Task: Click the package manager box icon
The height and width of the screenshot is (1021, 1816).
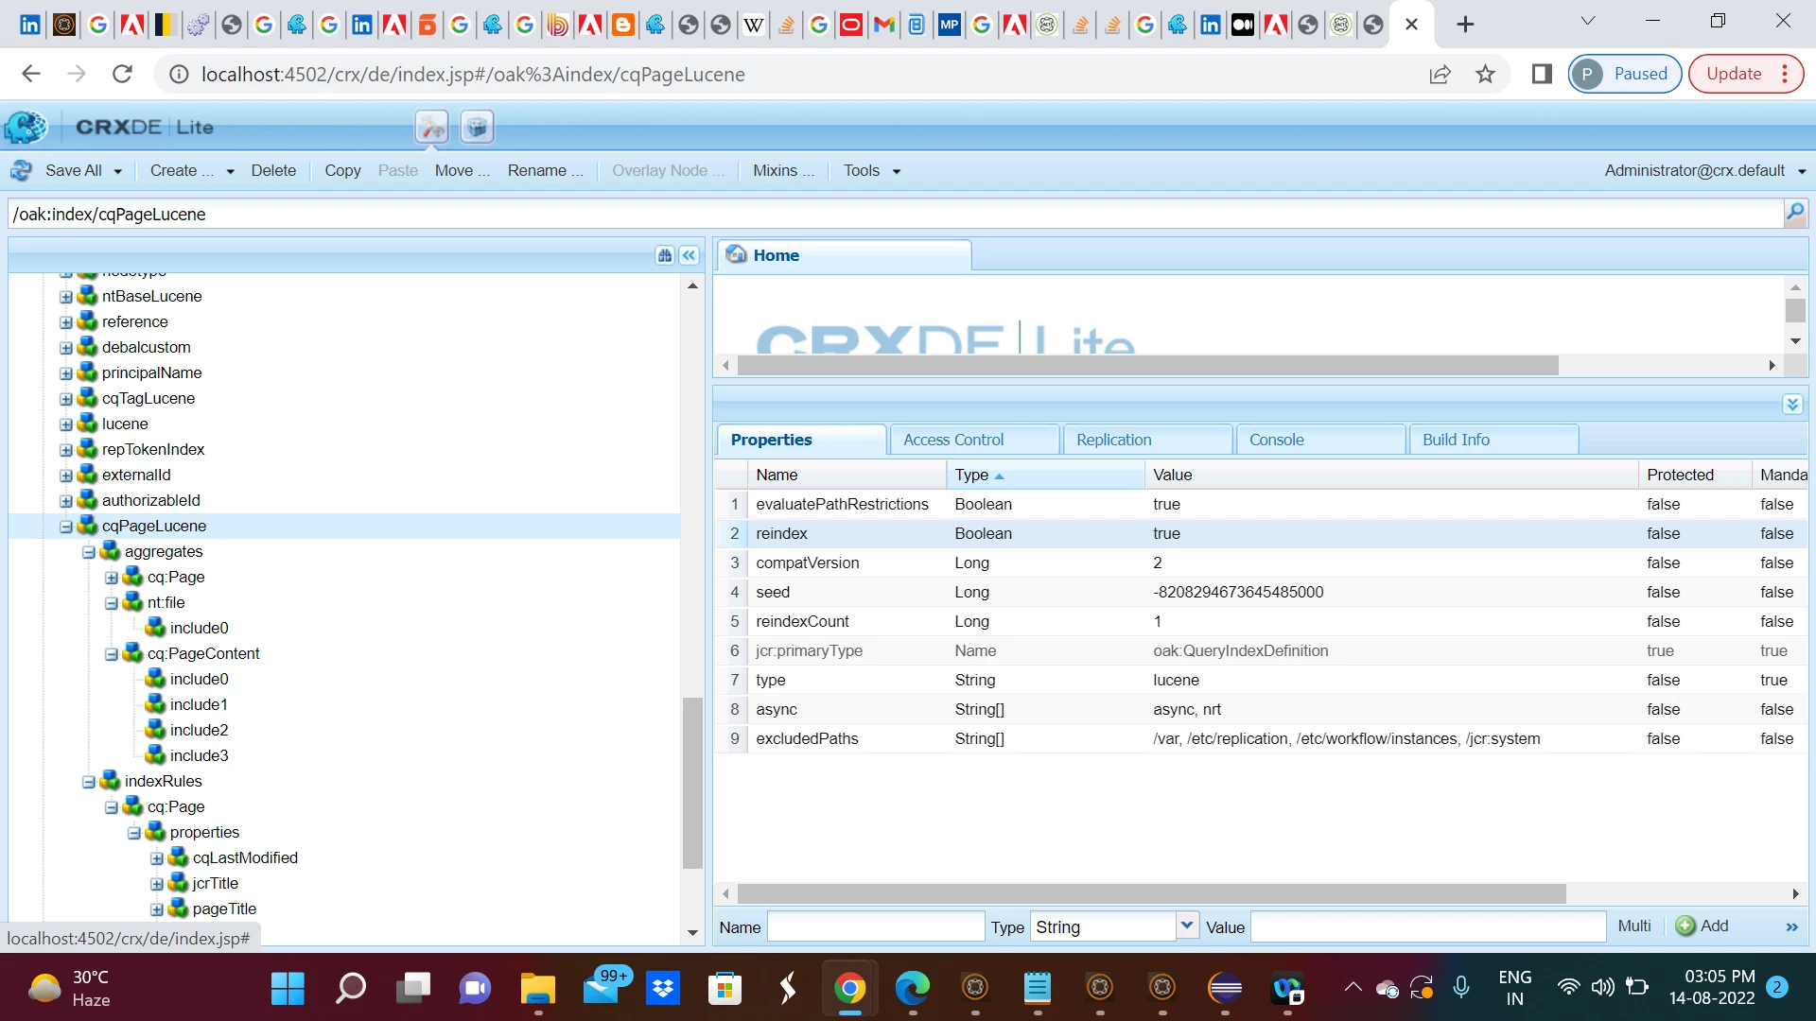Action: point(478,127)
